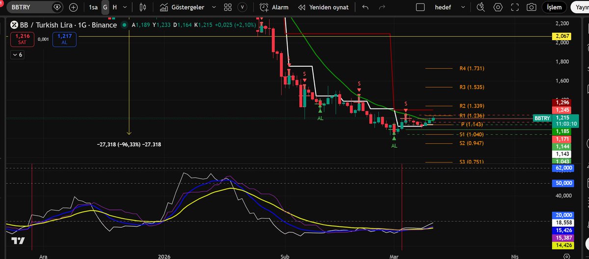The height and width of the screenshot is (259, 589).
Task: Open indicator templates grid icon
Action: click(x=227, y=7)
